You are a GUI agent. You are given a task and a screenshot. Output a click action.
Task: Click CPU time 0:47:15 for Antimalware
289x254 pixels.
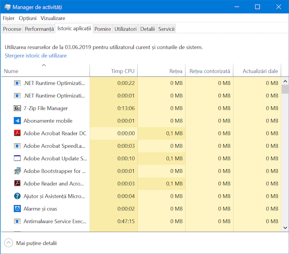point(126,221)
